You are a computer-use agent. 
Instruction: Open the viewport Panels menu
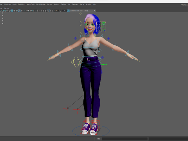6,8
